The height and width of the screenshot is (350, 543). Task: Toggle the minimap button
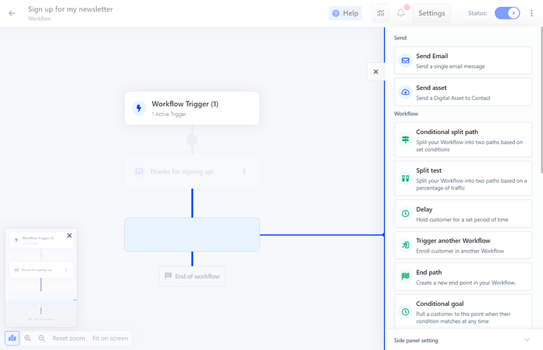coord(12,338)
